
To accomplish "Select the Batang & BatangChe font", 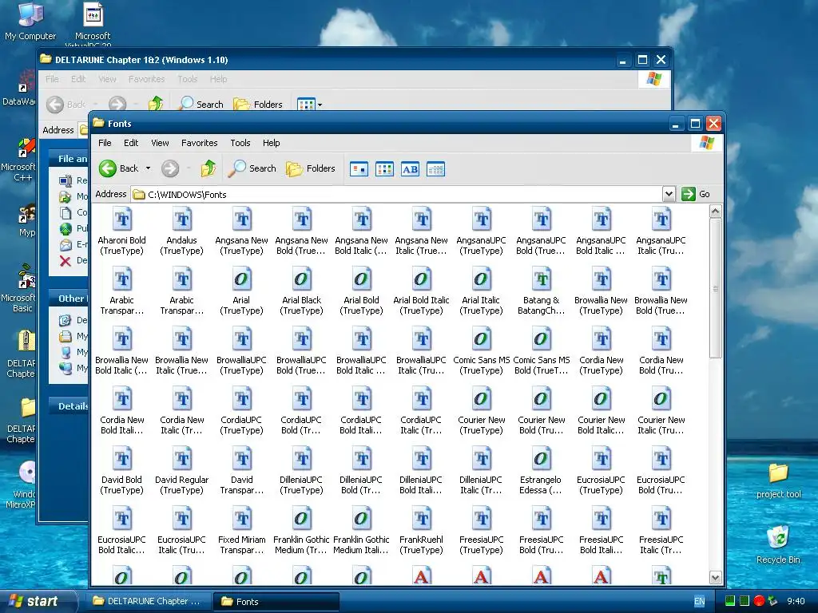I will [x=542, y=291].
